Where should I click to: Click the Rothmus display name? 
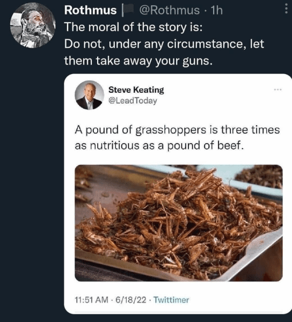pos(90,10)
